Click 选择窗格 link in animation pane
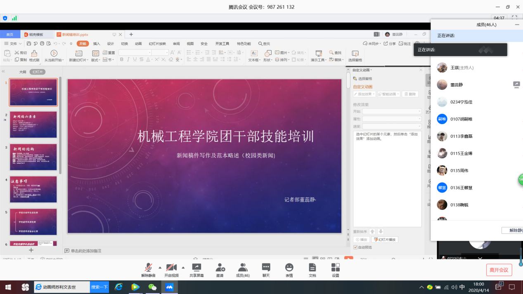The width and height of the screenshot is (523, 294). [x=363, y=78]
